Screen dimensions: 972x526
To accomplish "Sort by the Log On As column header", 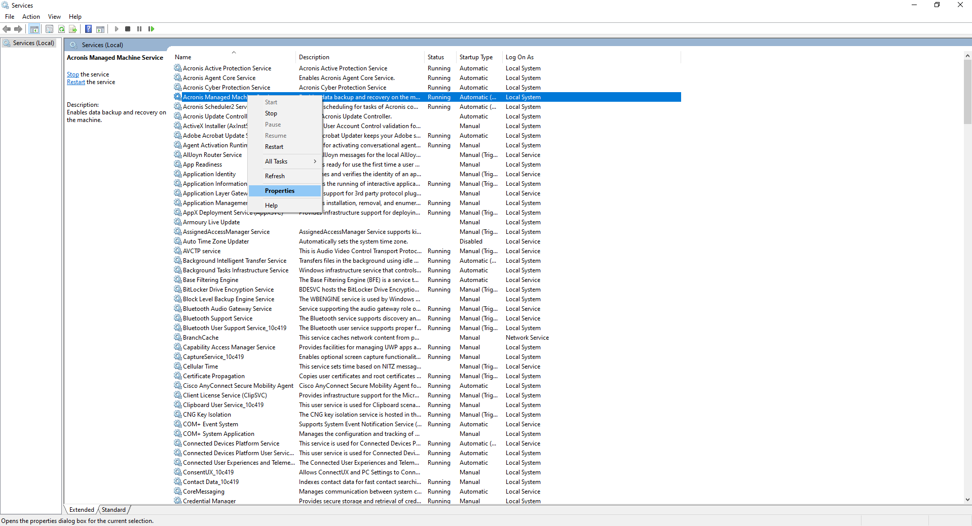I will 591,57.
